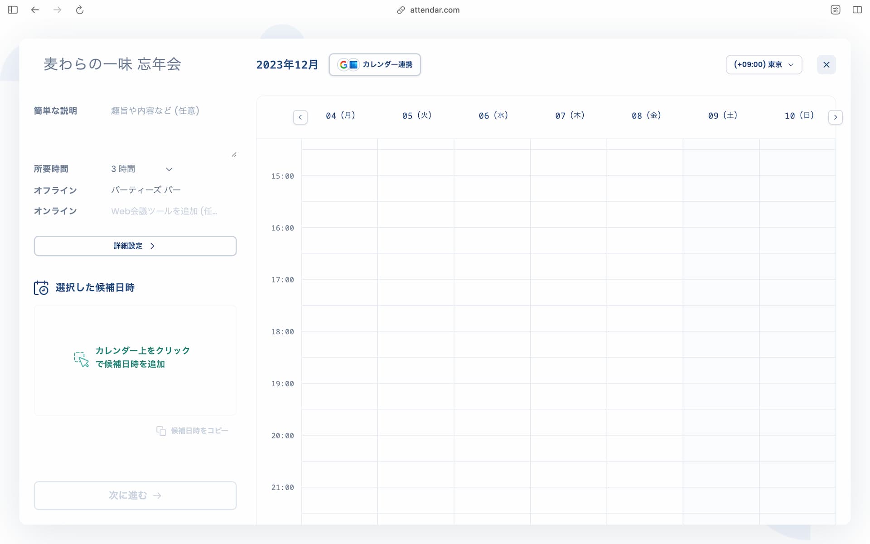The height and width of the screenshot is (544, 870).
Task: Close the scheduling dialog with X
Action: coord(826,64)
